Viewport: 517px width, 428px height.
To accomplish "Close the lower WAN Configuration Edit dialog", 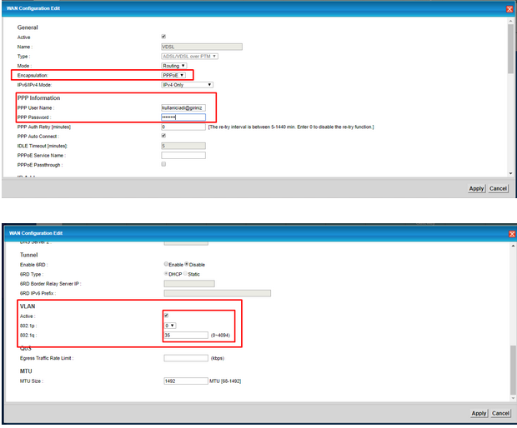I will point(512,234).
